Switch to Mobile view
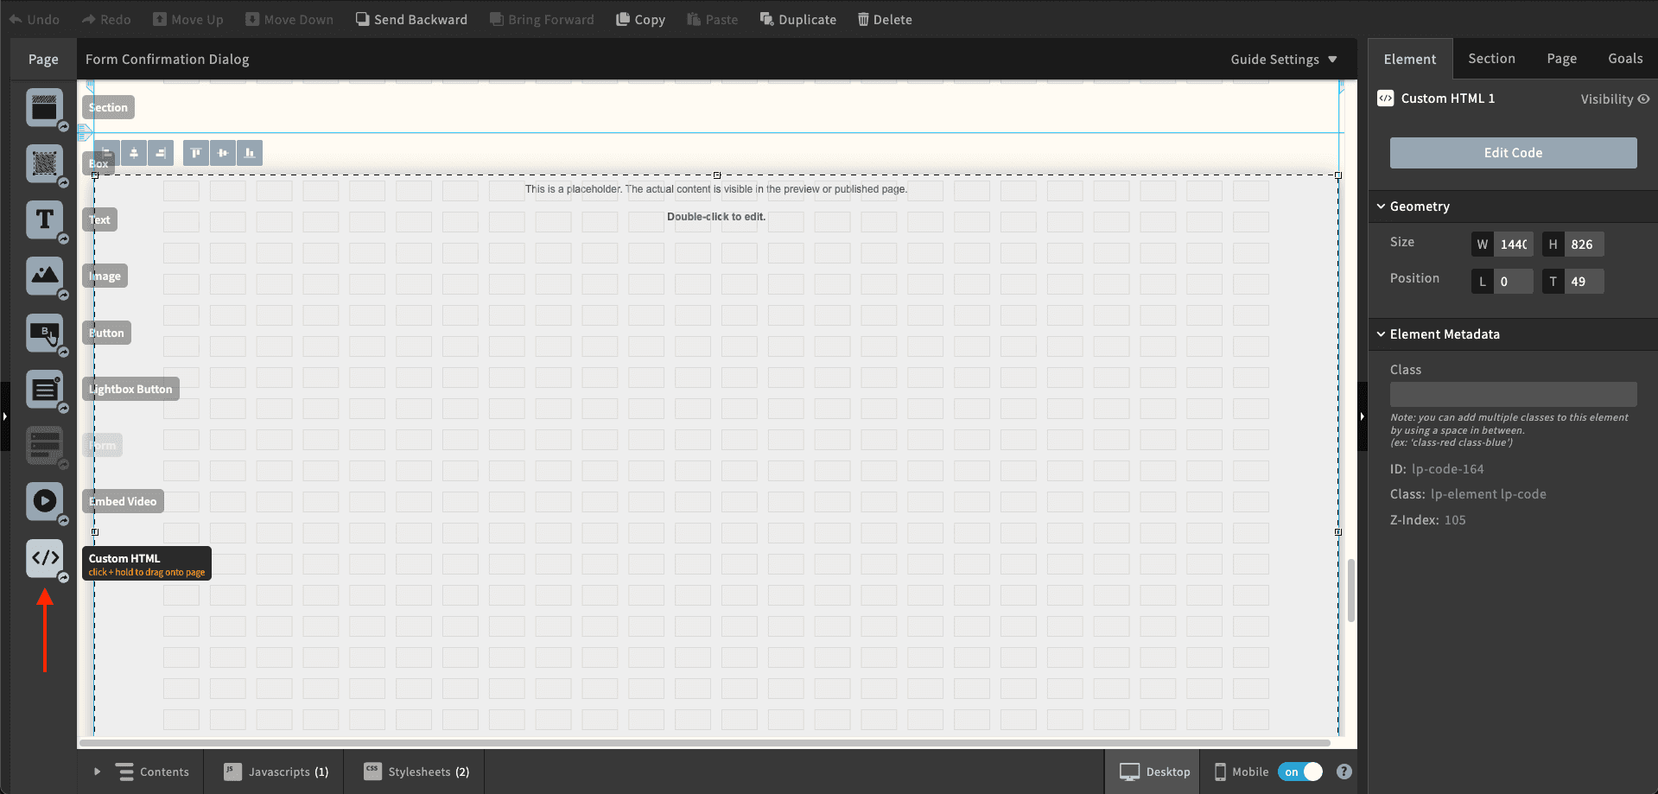Screen dimensions: 1658x794 (x=1242, y=772)
